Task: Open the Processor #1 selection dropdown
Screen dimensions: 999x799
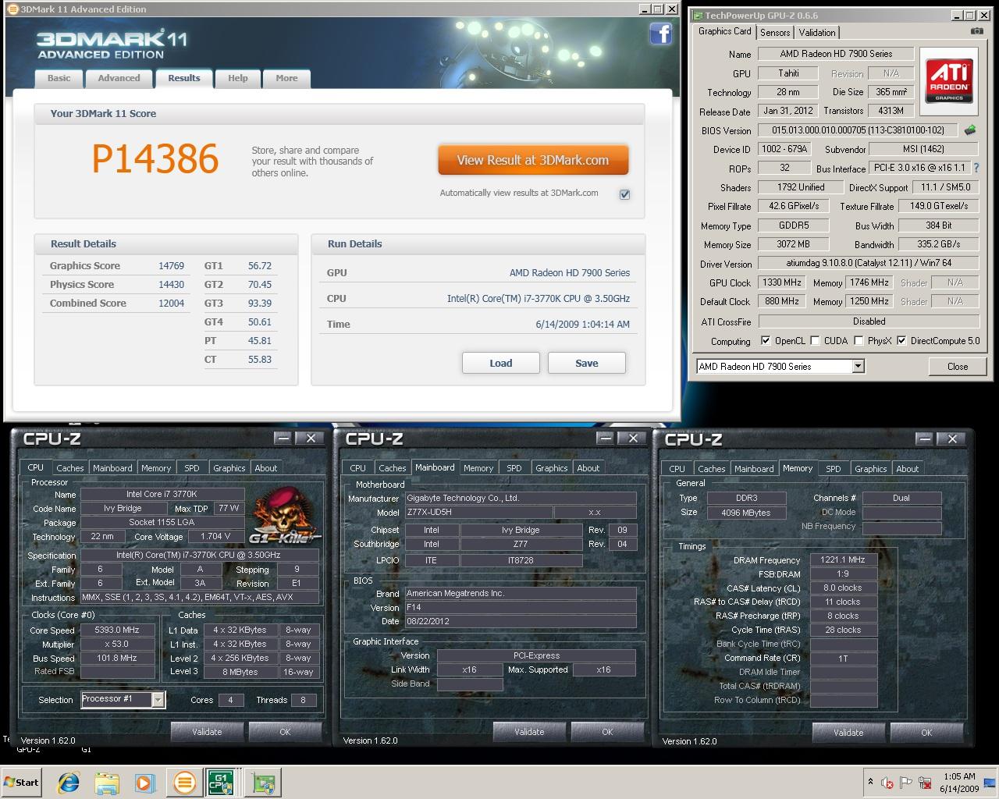Action: coord(158,700)
